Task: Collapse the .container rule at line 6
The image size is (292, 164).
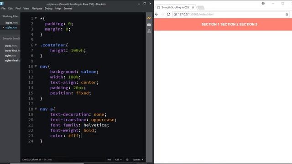Action: (x=36, y=45)
